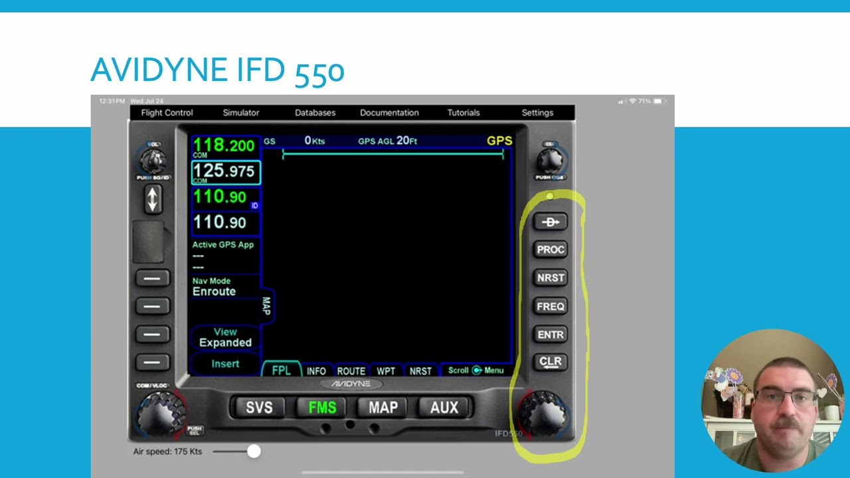Tap the active COM frequency 118.200

(x=226, y=147)
